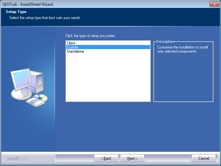This screenshot has height=166, width=221.
Task: Cancel the QESTLab installation
Action: click(204, 158)
